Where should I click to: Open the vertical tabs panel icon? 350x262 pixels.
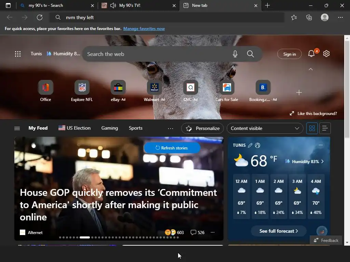8,5
